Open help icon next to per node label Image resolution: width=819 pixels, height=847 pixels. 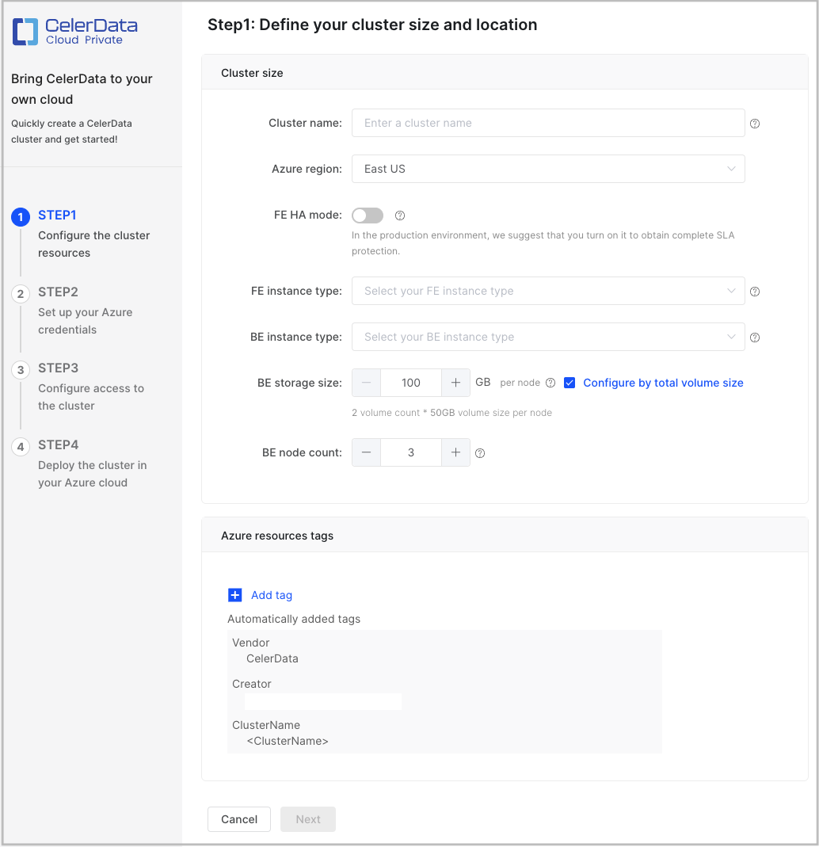[550, 383]
